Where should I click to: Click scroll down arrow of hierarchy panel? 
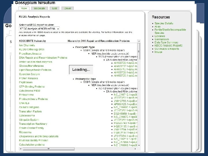(x=139, y=145)
